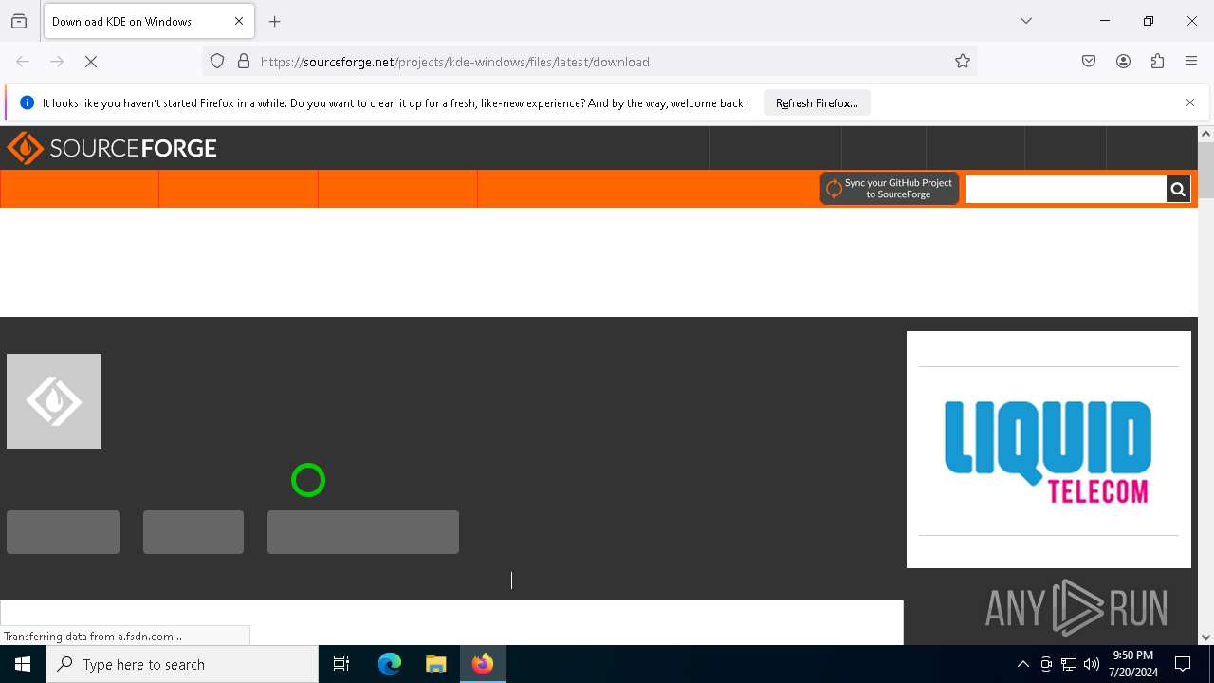The width and height of the screenshot is (1214, 683).
Task: Go back to previous page
Action: (23, 62)
